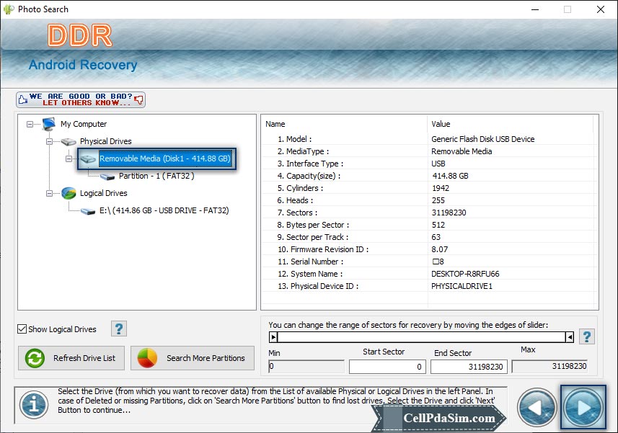Collapse the Physical Drives node

[x=49, y=141]
